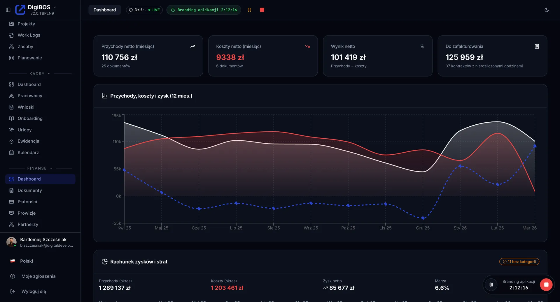The width and height of the screenshot is (560, 302).
Task: Click the user avatar photo
Action: click(x=11, y=242)
